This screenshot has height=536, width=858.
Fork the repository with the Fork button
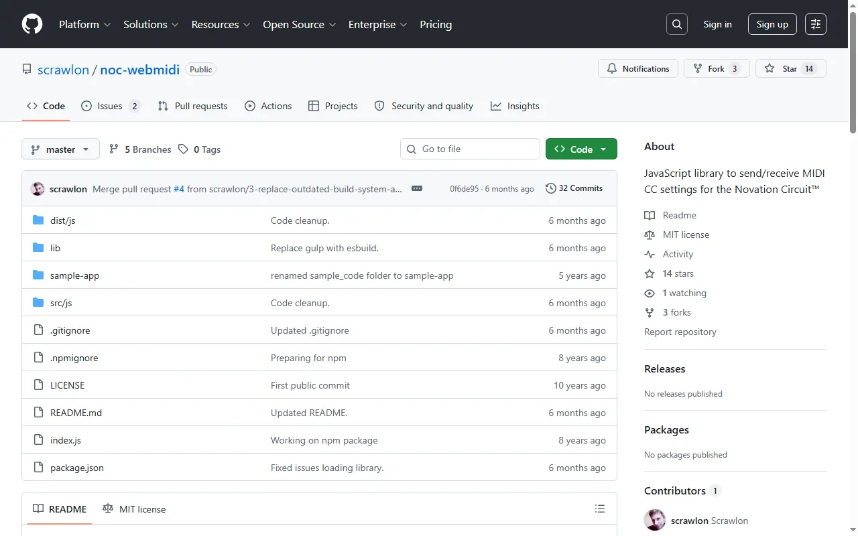pos(717,68)
